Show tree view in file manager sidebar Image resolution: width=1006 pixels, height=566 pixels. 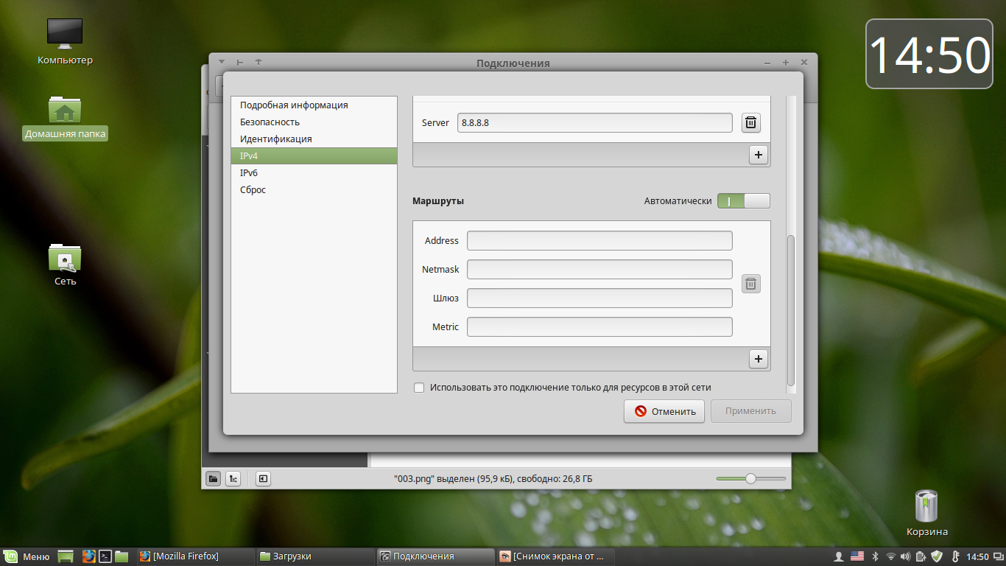pyautogui.click(x=233, y=479)
